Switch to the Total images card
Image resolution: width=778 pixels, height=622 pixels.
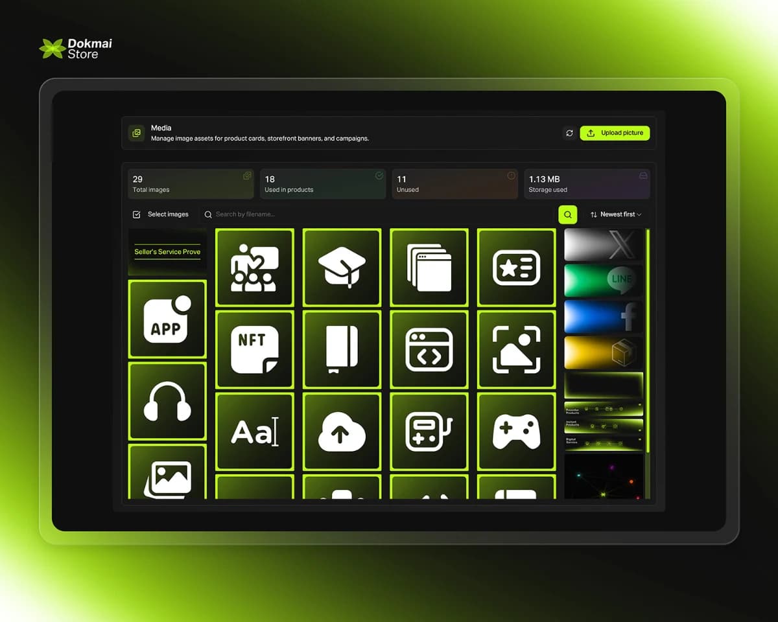190,183
